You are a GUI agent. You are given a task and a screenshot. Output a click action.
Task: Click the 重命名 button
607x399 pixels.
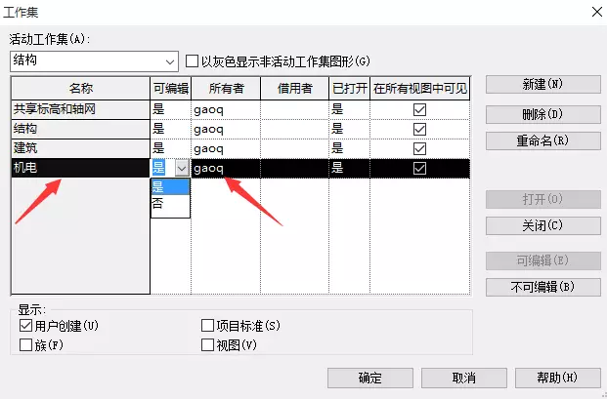542,140
